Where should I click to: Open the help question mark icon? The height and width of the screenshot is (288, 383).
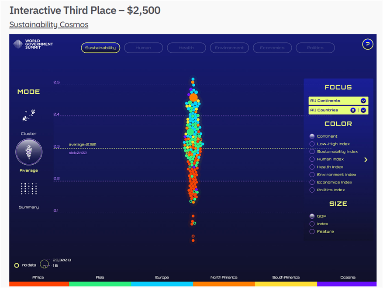[368, 44]
